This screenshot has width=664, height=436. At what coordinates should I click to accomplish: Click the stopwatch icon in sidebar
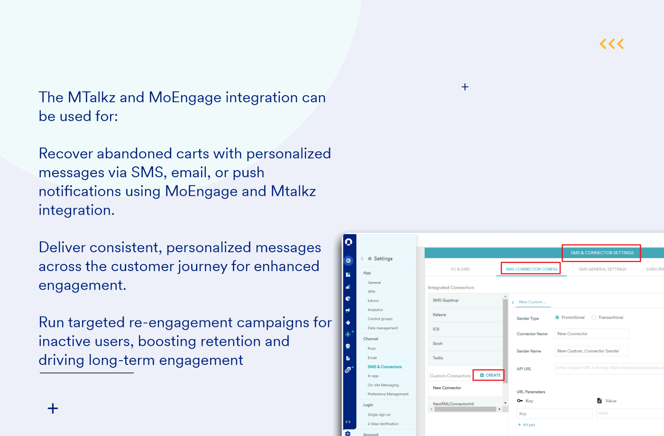[348, 322]
